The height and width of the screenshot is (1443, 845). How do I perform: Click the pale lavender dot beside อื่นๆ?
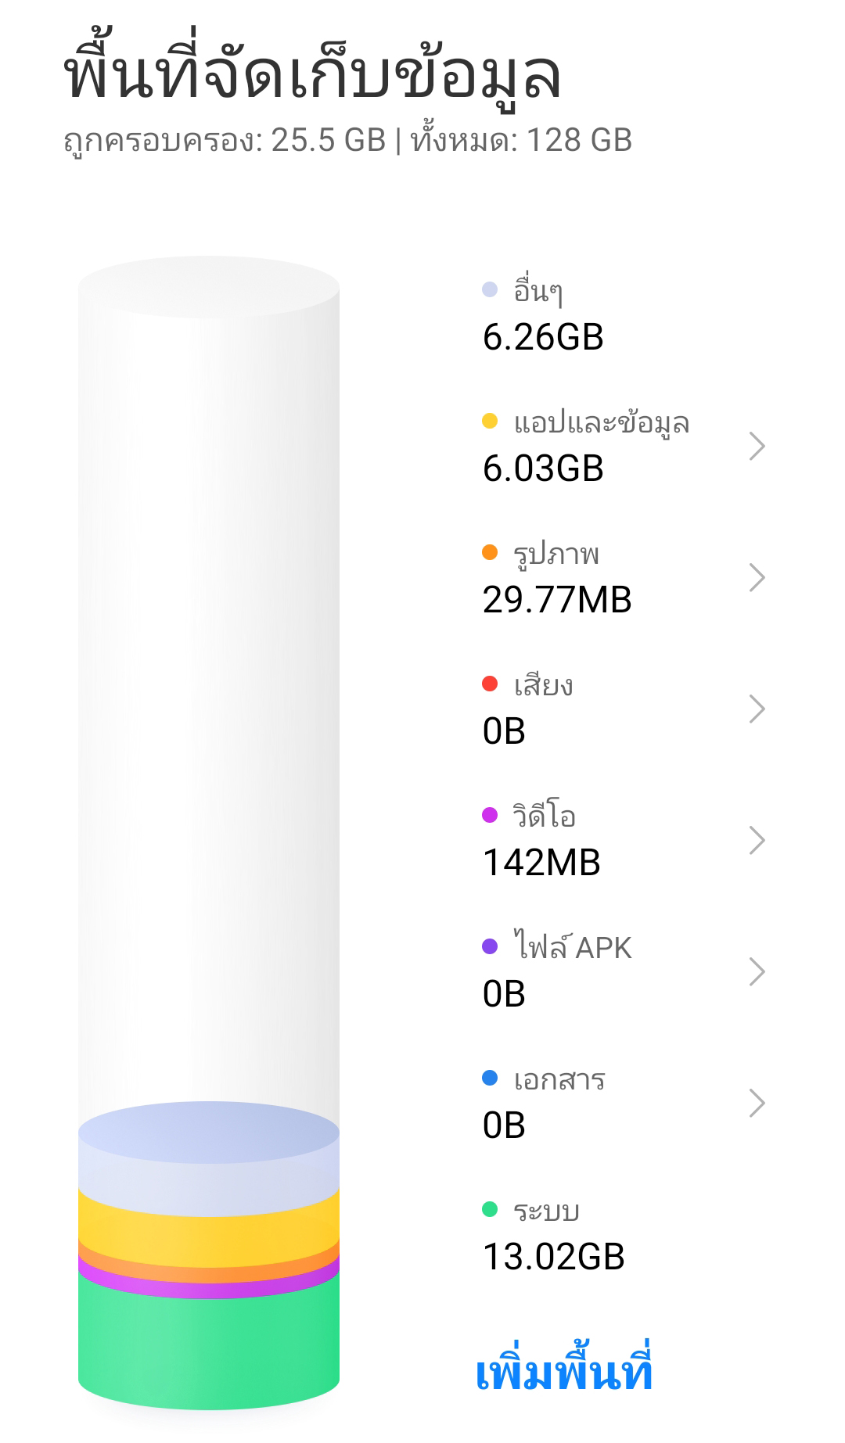pos(490,289)
